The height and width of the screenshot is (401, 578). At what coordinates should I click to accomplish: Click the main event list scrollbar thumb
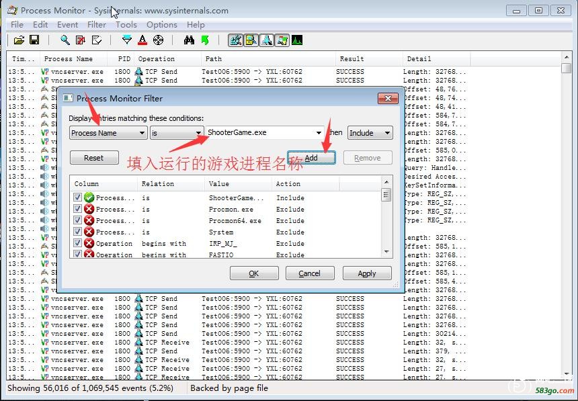tap(566, 69)
